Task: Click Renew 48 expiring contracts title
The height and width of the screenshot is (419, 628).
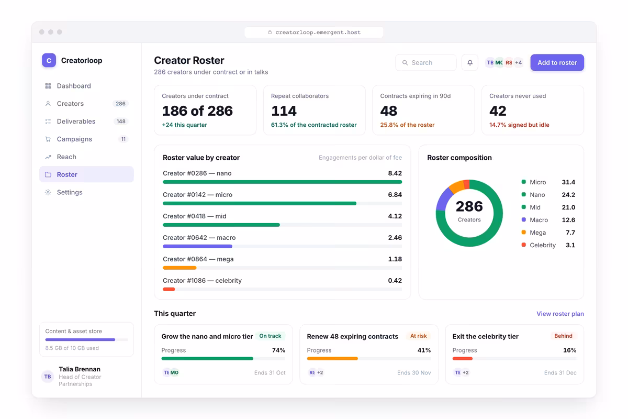Action: [x=353, y=336]
